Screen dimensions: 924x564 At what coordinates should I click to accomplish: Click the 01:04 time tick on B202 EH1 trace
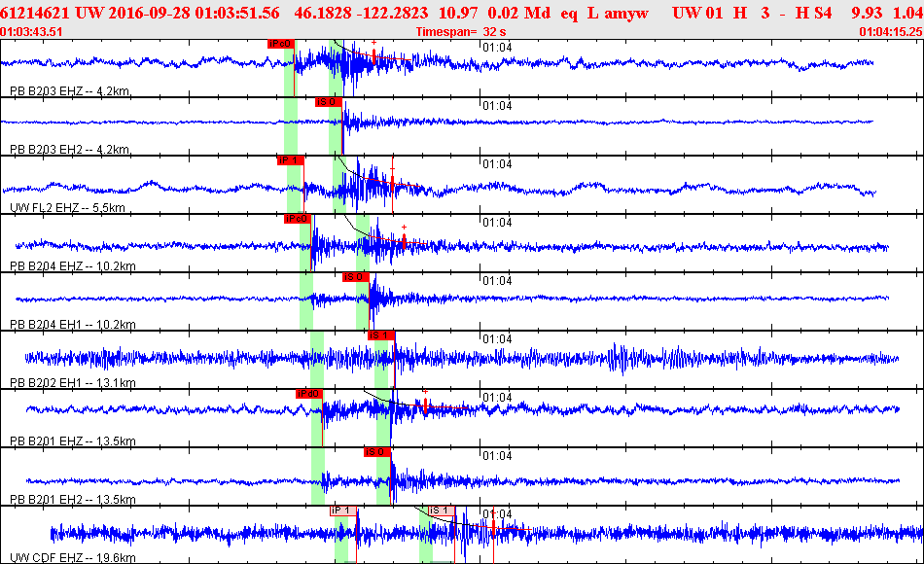497,338
